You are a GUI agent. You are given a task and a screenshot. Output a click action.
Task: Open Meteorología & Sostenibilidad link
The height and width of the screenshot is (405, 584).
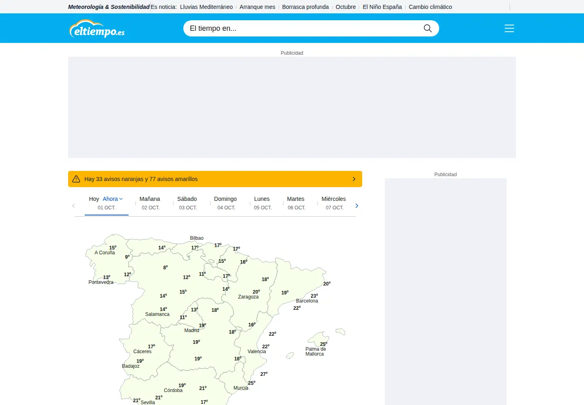pos(109,7)
